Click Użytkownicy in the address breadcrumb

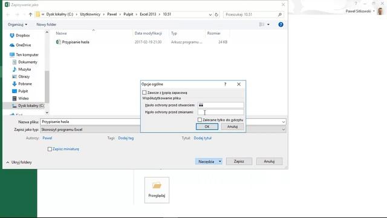coord(90,15)
